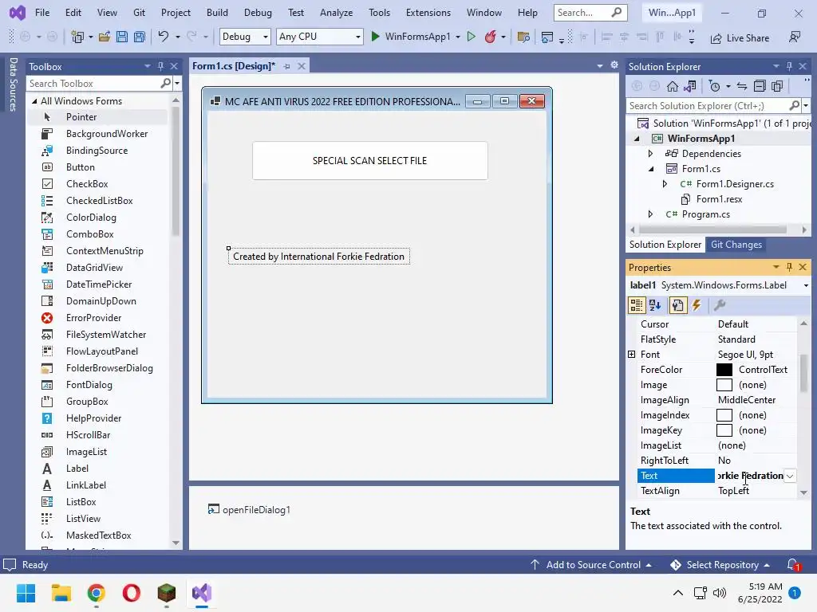Click the Properties icon in Properties toolbar
Screen dimensions: 817x612
tap(677, 305)
